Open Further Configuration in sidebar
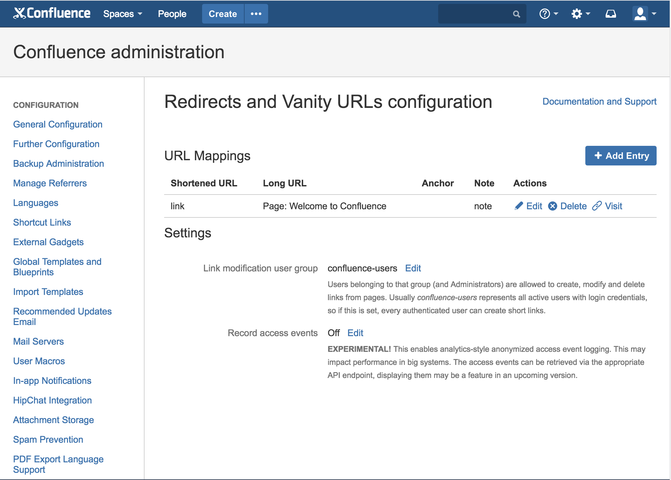The width and height of the screenshot is (671, 480). click(56, 144)
